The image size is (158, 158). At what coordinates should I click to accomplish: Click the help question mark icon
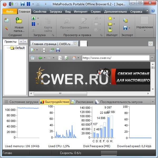[x=153, y=11]
